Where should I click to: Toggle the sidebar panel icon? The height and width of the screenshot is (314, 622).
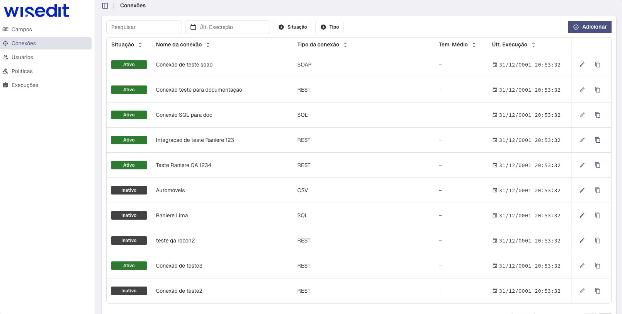(x=105, y=6)
